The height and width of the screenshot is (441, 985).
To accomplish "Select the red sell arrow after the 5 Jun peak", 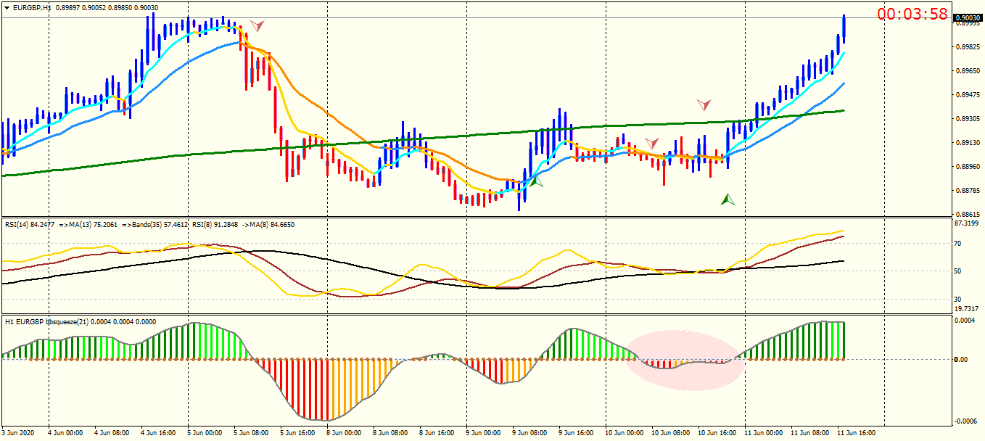I will (x=257, y=25).
